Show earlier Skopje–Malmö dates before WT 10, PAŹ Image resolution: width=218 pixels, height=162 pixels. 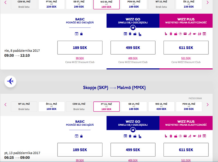[x=5, y=104]
